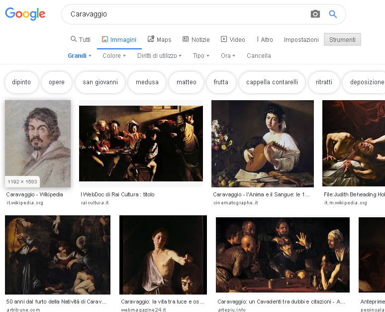The height and width of the screenshot is (312, 385).
Task: Open the Altro menu
Action: pyautogui.click(x=265, y=39)
